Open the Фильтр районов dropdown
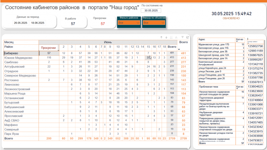 tap(129, 23)
